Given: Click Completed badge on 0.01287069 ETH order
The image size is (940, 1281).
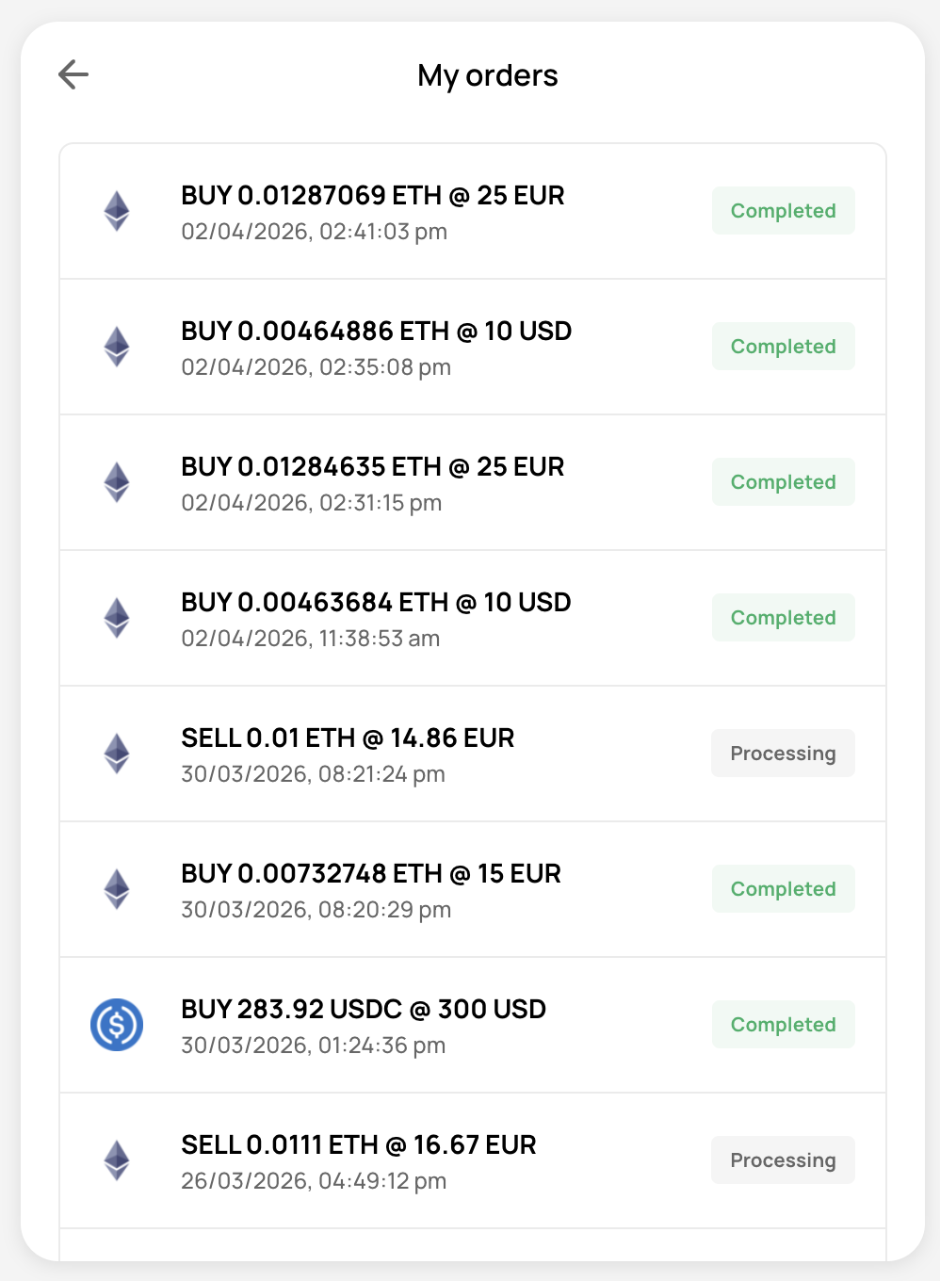Looking at the screenshot, I should click(x=783, y=211).
